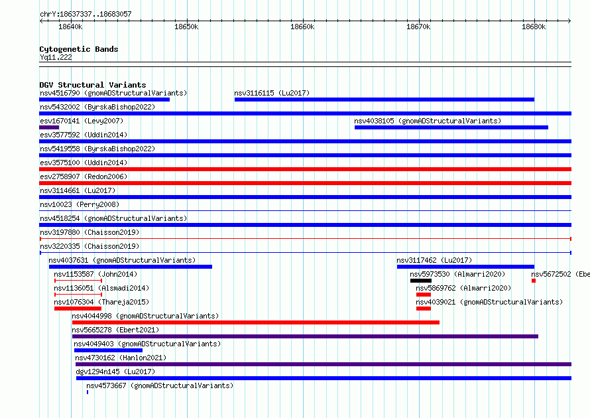
Task: Click the red bar of nsv5869762
Action: [424, 295]
